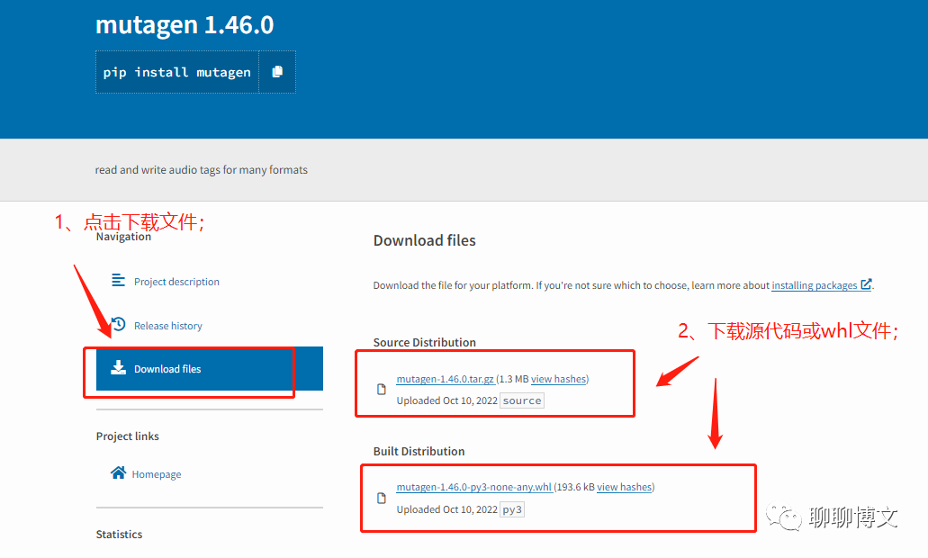Click upload date under the whl file
Screen dimensions: 928x558
point(446,509)
